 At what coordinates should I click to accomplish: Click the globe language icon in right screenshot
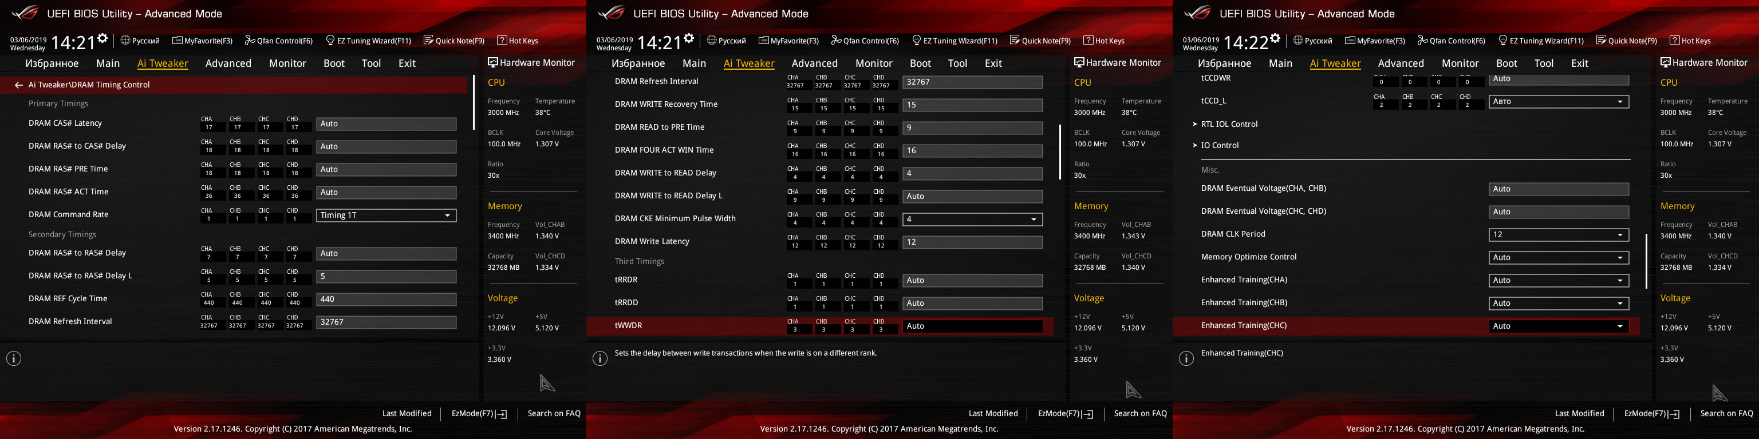tap(1298, 40)
